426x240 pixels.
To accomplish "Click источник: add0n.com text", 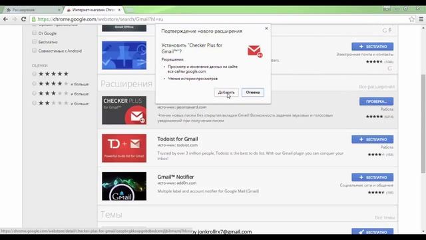I will coord(176,183).
